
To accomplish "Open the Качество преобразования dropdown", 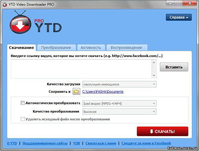I will pyautogui.click(x=119, y=112).
